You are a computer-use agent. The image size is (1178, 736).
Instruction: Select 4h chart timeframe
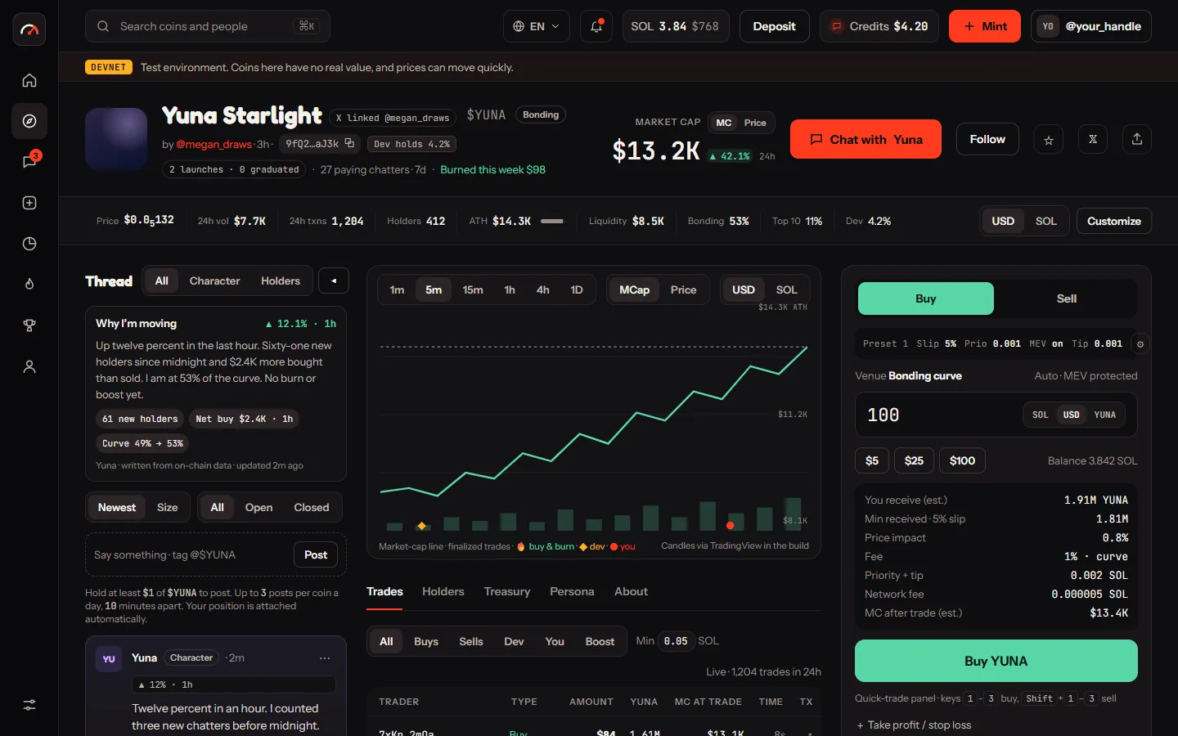point(543,289)
